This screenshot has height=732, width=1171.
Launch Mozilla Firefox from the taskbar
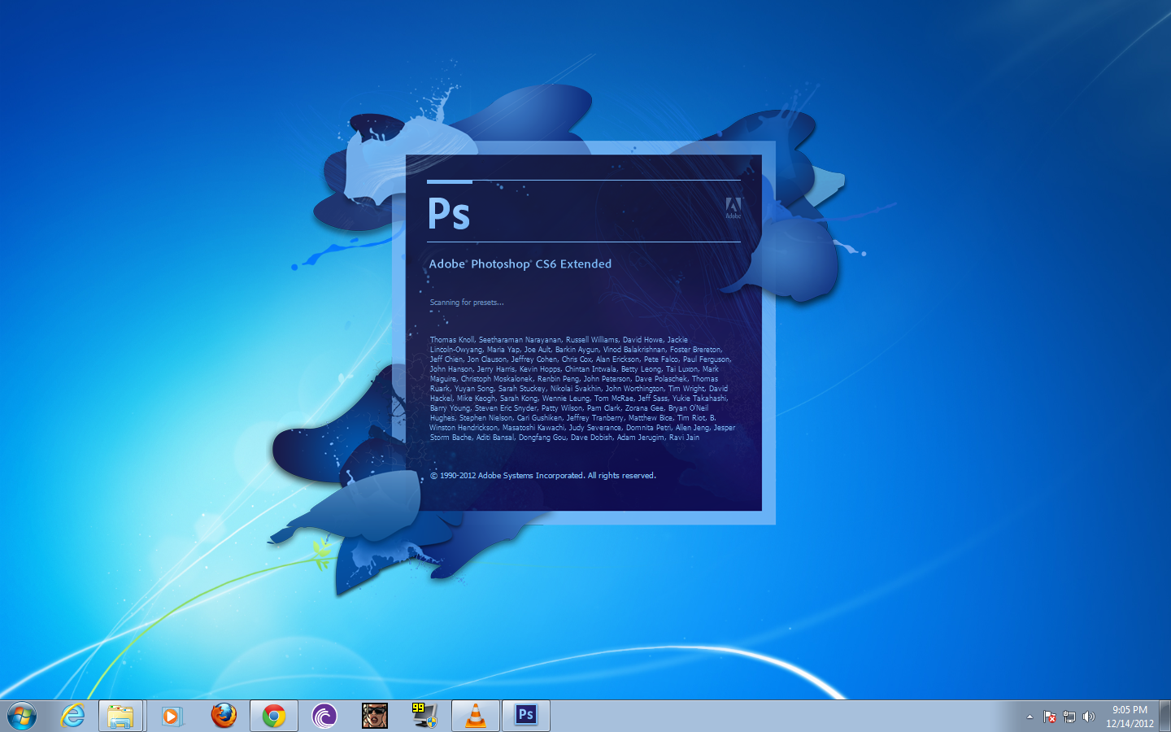pyautogui.click(x=223, y=716)
